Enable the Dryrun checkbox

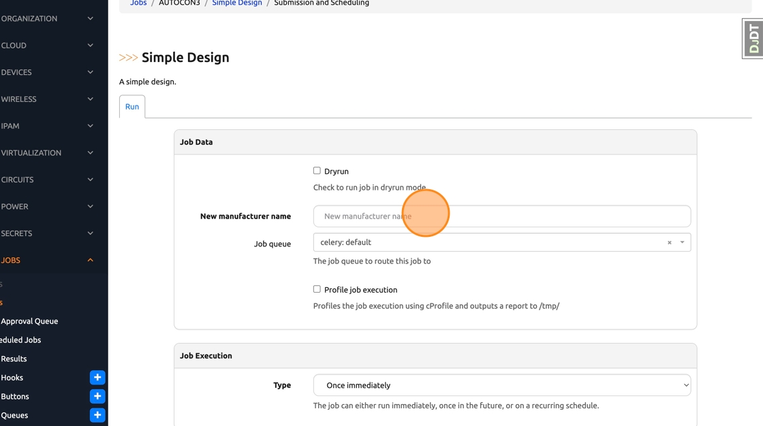pyautogui.click(x=317, y=171)
